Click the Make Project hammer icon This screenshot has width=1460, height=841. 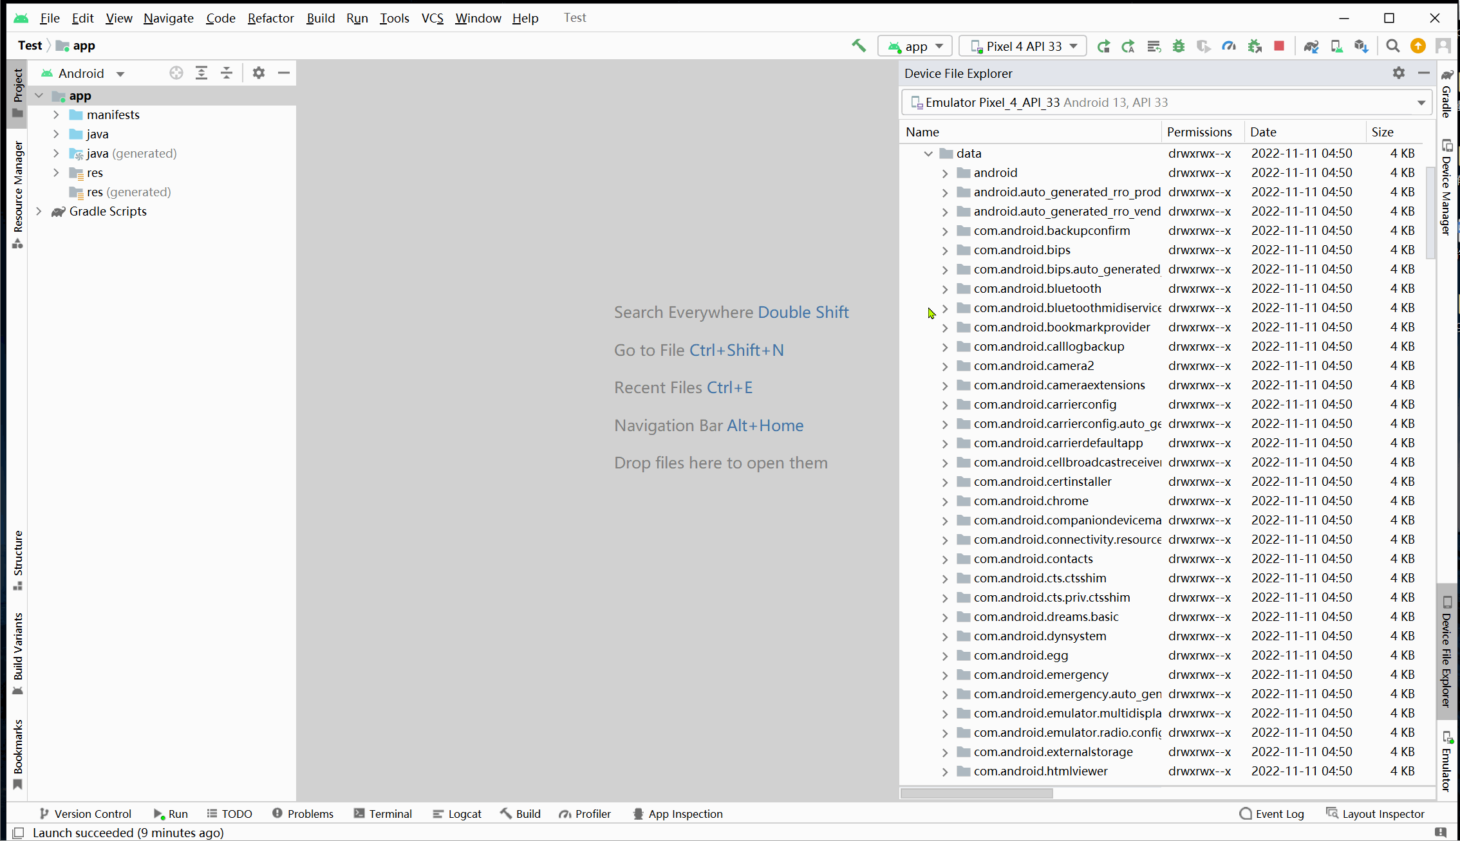(859, 46)
